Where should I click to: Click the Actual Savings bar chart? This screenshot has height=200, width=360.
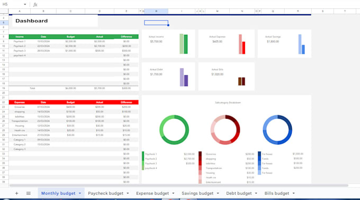pos(302,44)
